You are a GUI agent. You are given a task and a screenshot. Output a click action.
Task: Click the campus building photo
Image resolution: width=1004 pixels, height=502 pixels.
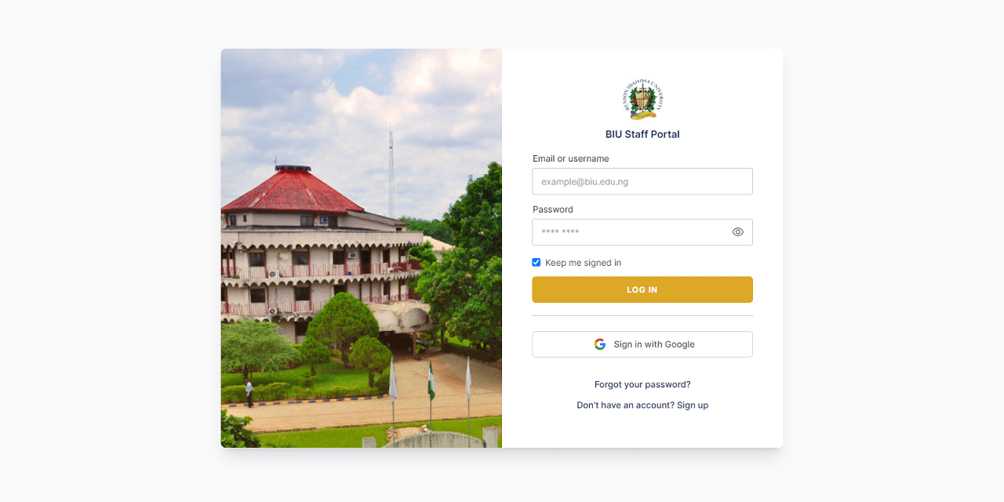coord(362,249)
